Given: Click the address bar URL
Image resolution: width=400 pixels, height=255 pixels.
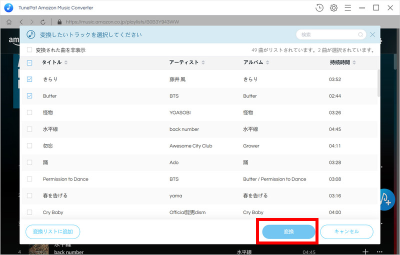Looking at the screenshot, I should tap(122, 22).
